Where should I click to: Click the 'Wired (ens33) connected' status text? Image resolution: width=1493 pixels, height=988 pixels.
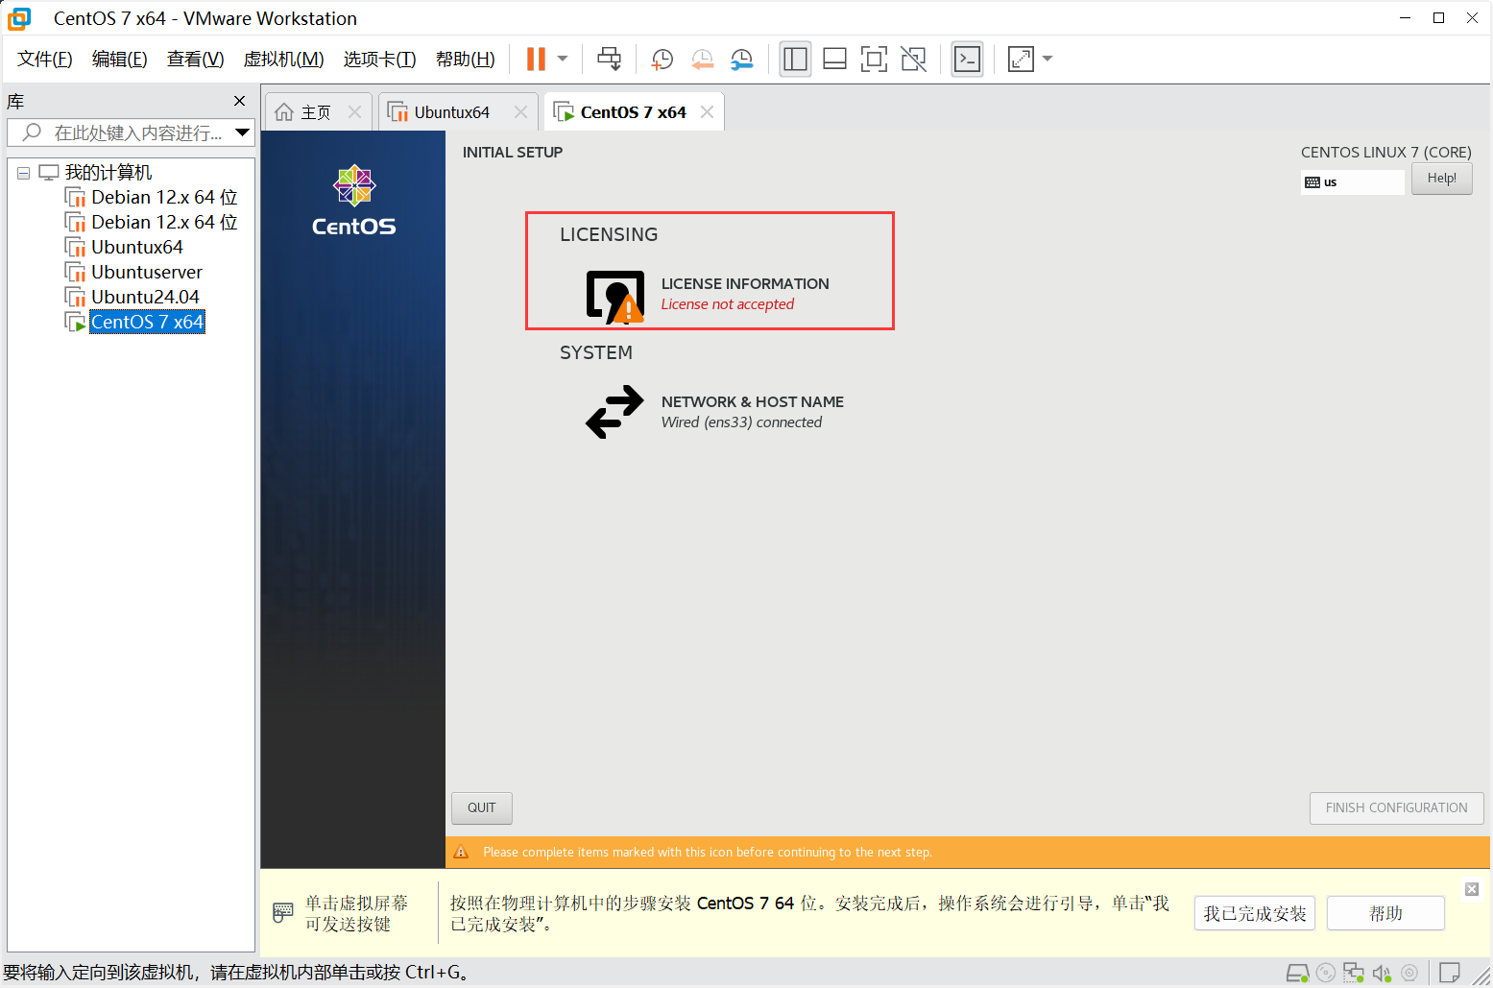point(741,422)
